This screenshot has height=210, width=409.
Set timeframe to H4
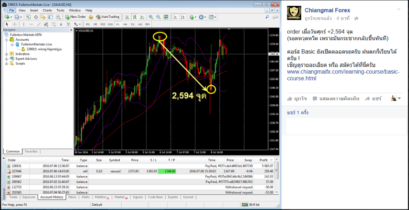[125, 24]
